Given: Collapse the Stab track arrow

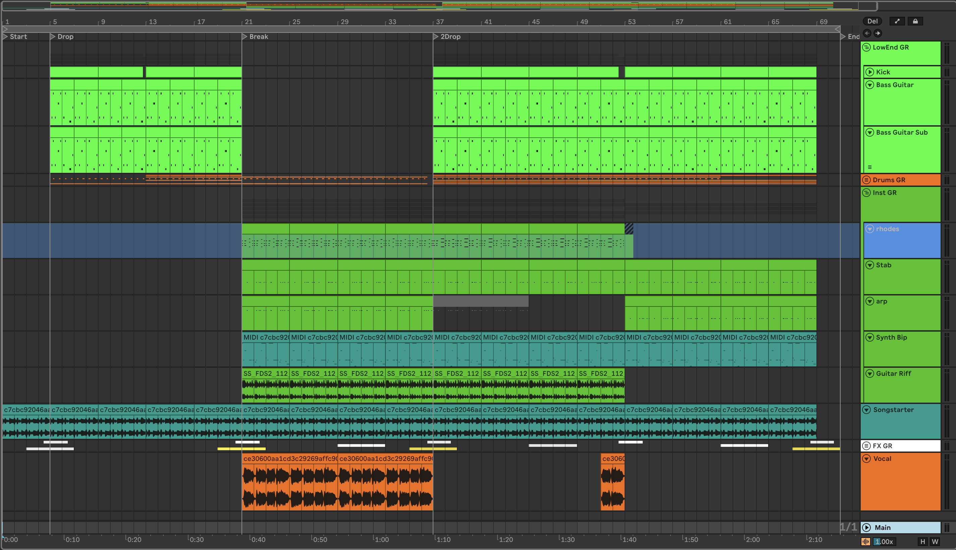Looking at the screenshot, I should point(870,265).
